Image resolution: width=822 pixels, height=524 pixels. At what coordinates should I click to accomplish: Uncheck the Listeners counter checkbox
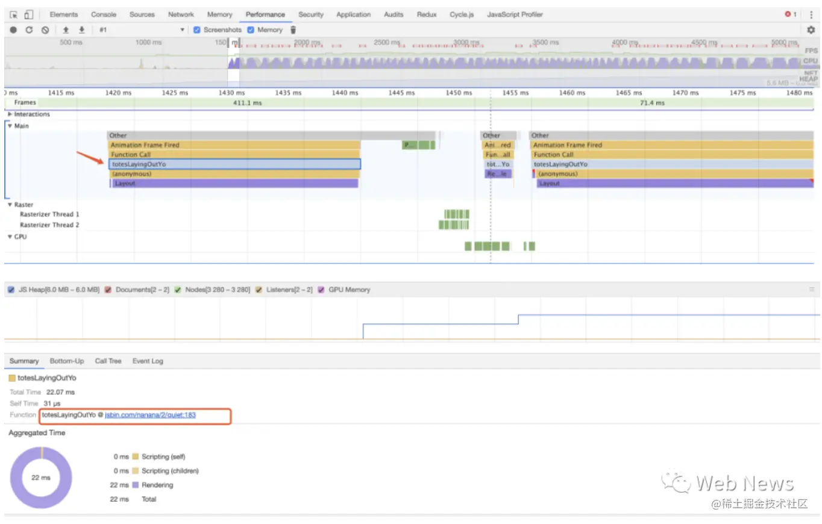pyautogui.click(x=259, y=290)
